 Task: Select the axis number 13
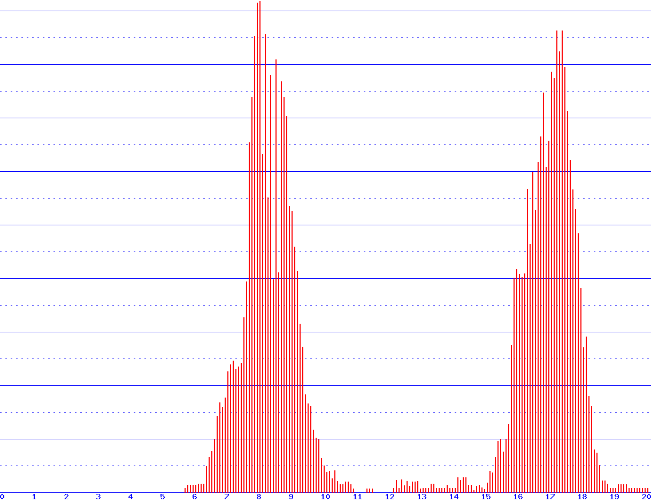422,497
